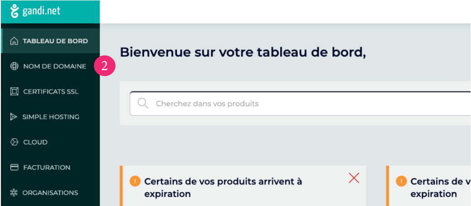This screenshot has width=471, height=206.
Task: Click the magnifying glass in the search bar
Action: [143, 103]
